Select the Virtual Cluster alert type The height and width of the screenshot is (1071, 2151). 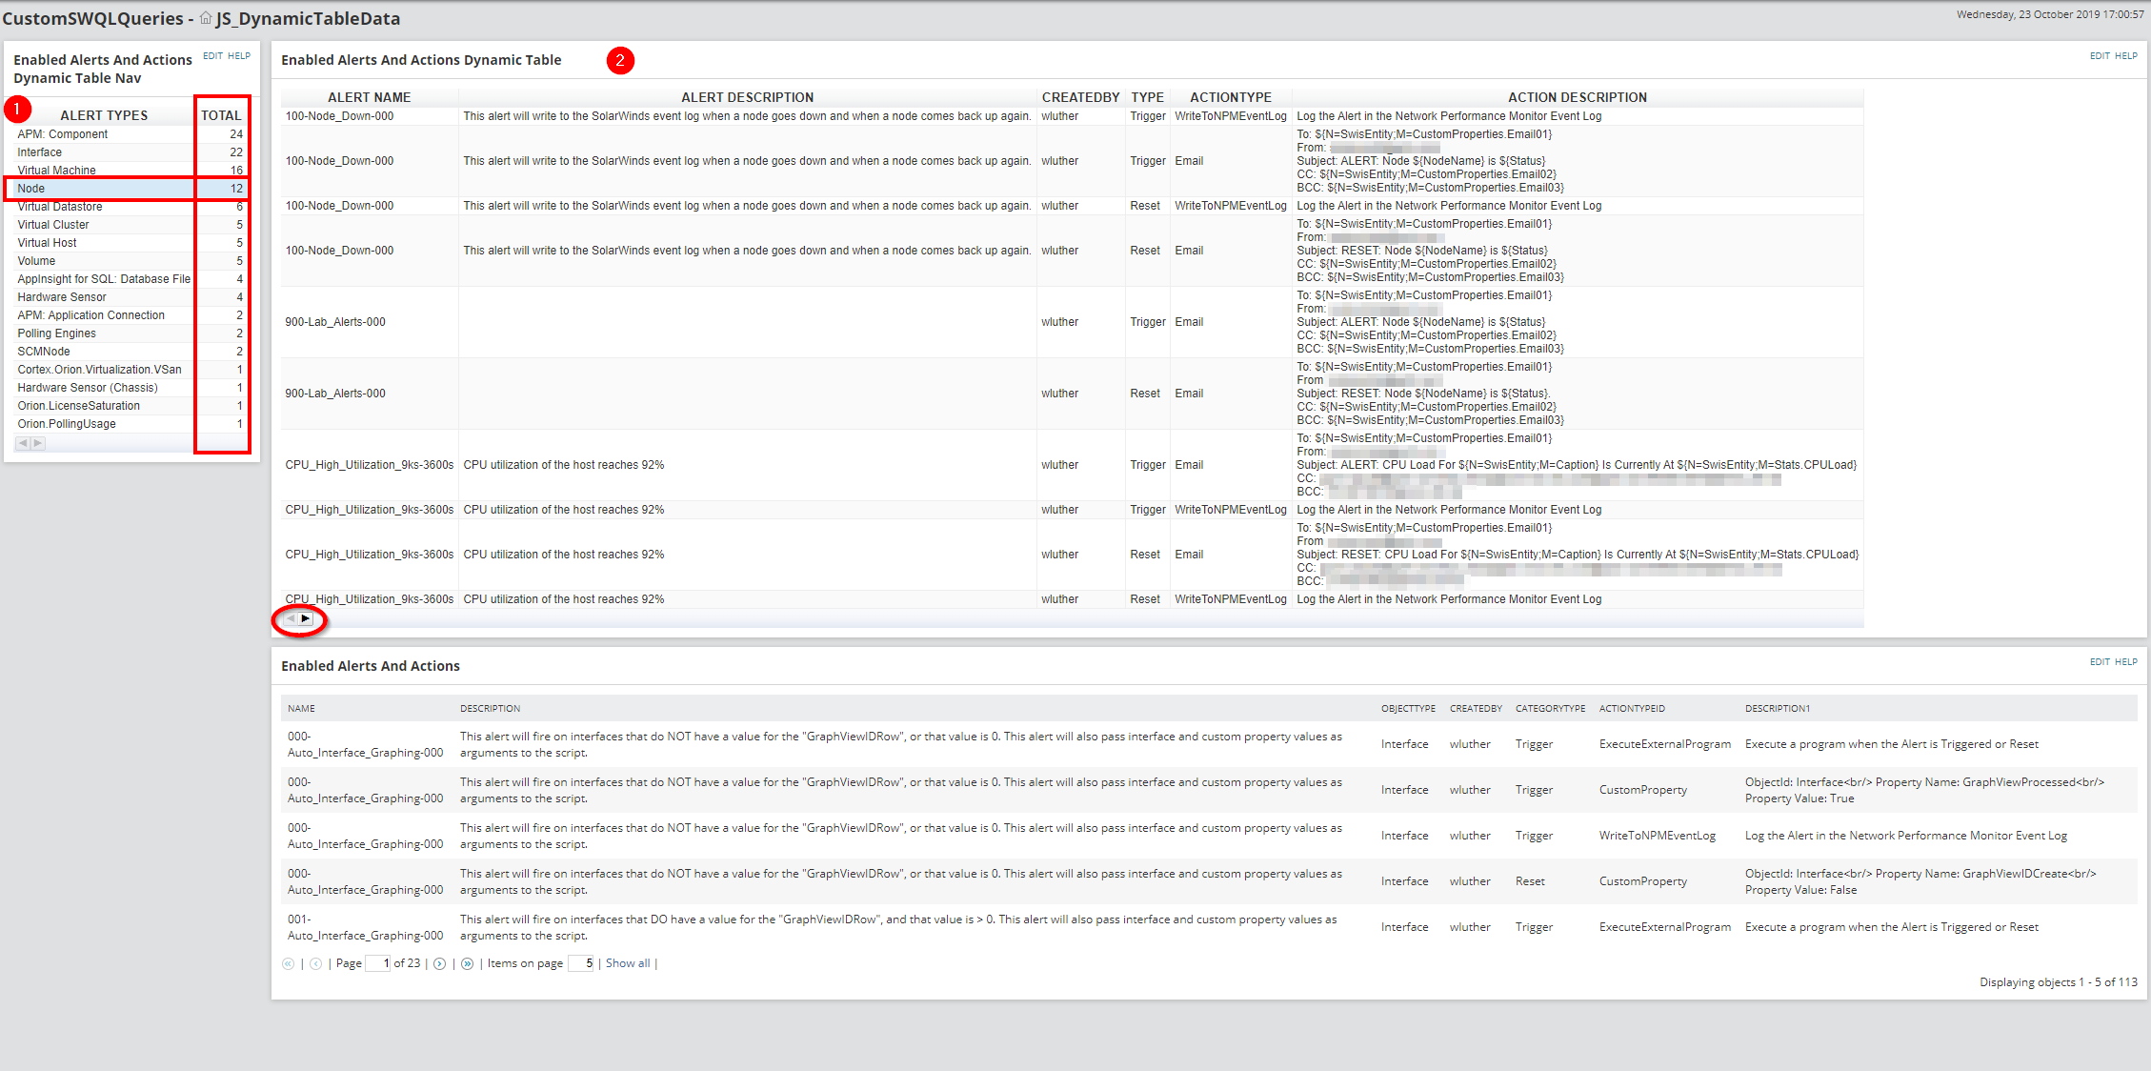point(53,225)
